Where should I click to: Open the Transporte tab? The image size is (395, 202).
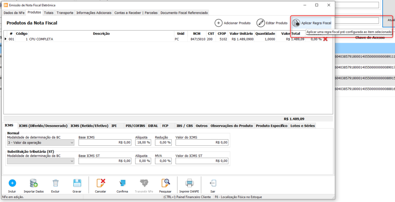65,13
